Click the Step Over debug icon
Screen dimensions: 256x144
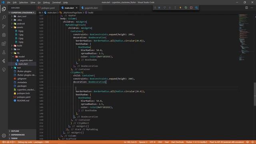point(164,8)
